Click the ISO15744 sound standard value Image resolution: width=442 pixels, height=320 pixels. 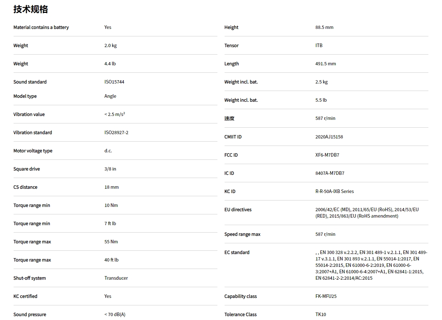click(x=114, y=82)
